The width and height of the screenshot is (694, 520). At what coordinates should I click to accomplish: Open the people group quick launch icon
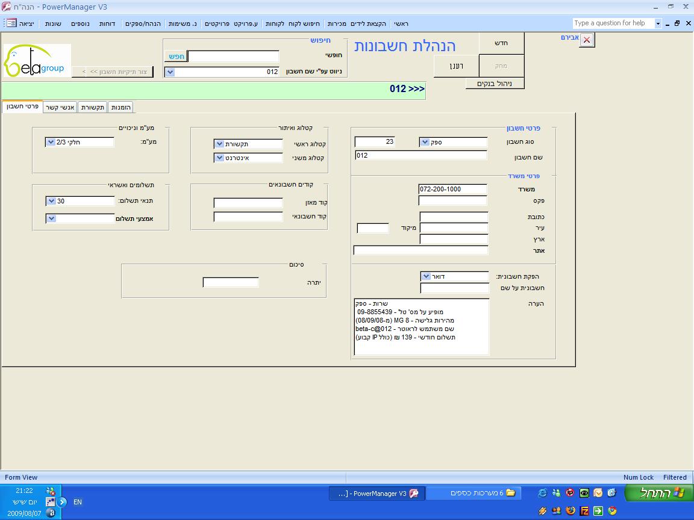pos(557,511)
